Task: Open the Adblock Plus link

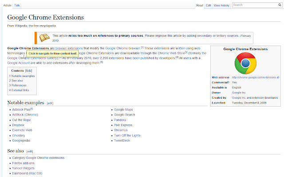Action: (x=21, y=110)
